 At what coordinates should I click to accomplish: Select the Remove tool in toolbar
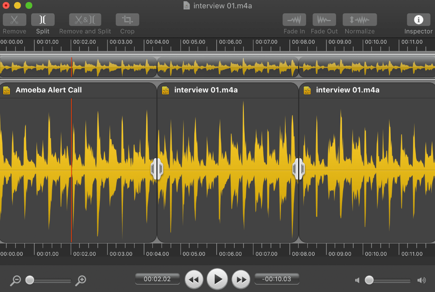coord(14,20)
